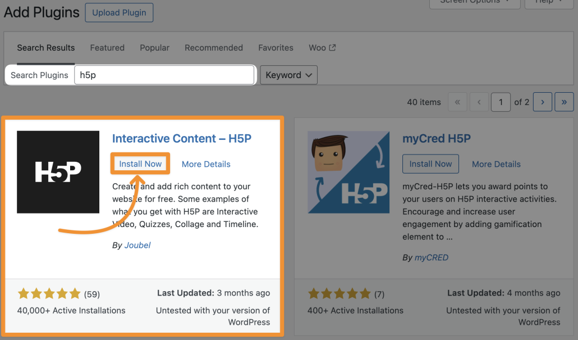Viewport: 578px width, 340px height.
Task: Install the Interactive Content – H5P plugin
Action: point(140,164)
